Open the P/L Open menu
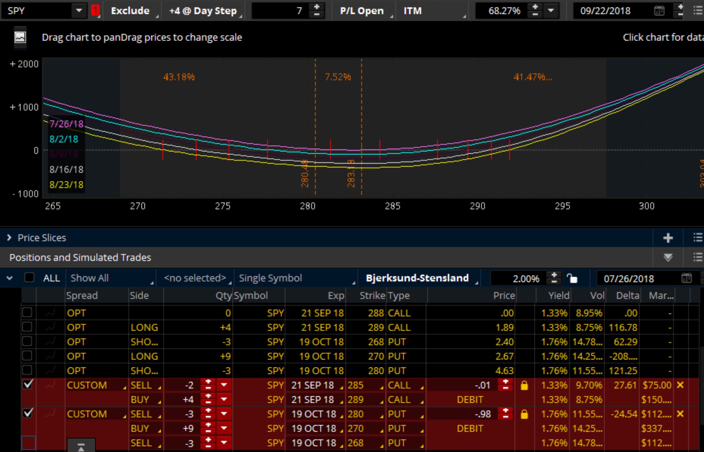Screen dimensions: 704x452 (x=362, y=11)
